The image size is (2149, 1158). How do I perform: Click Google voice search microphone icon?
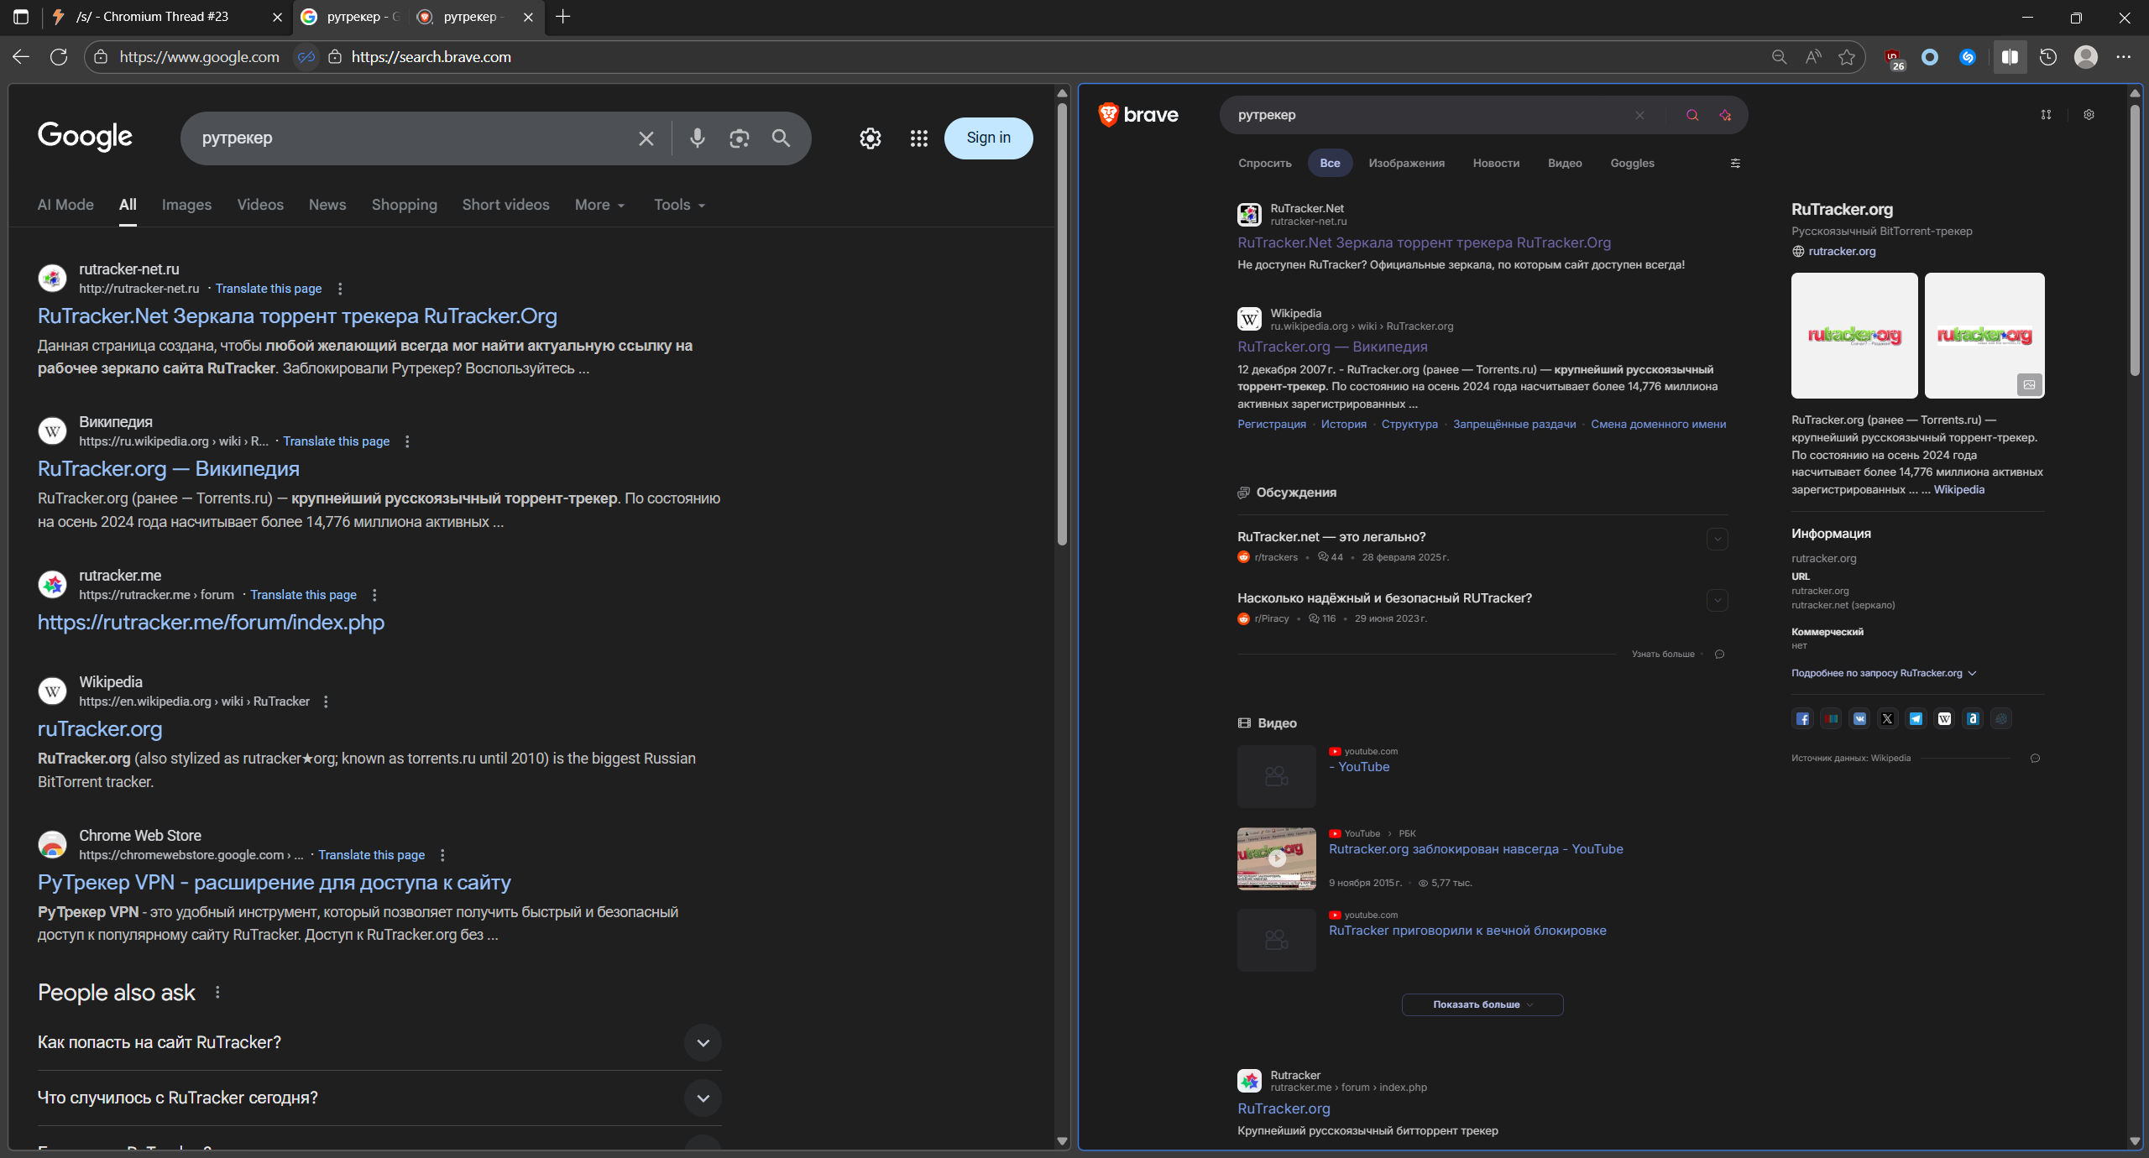[x=697, y=138]
